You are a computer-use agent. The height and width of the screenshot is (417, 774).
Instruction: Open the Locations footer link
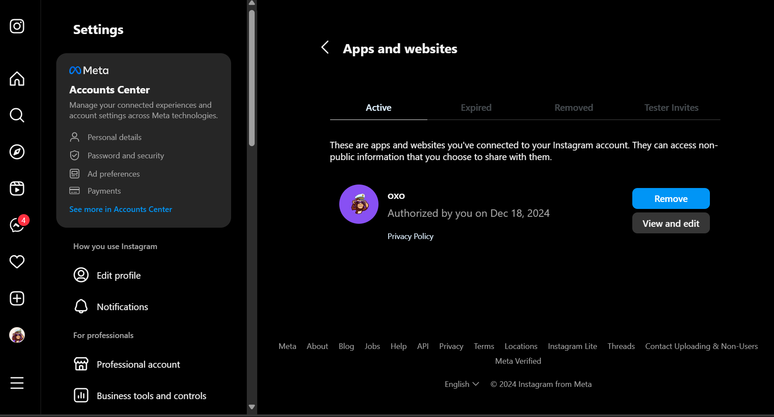click(521, 346)
